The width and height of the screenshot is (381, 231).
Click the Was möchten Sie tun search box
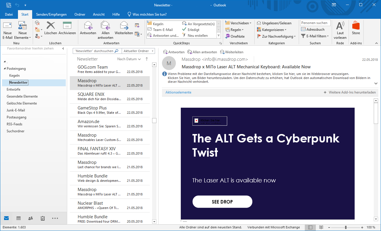(x=147, y=14)
